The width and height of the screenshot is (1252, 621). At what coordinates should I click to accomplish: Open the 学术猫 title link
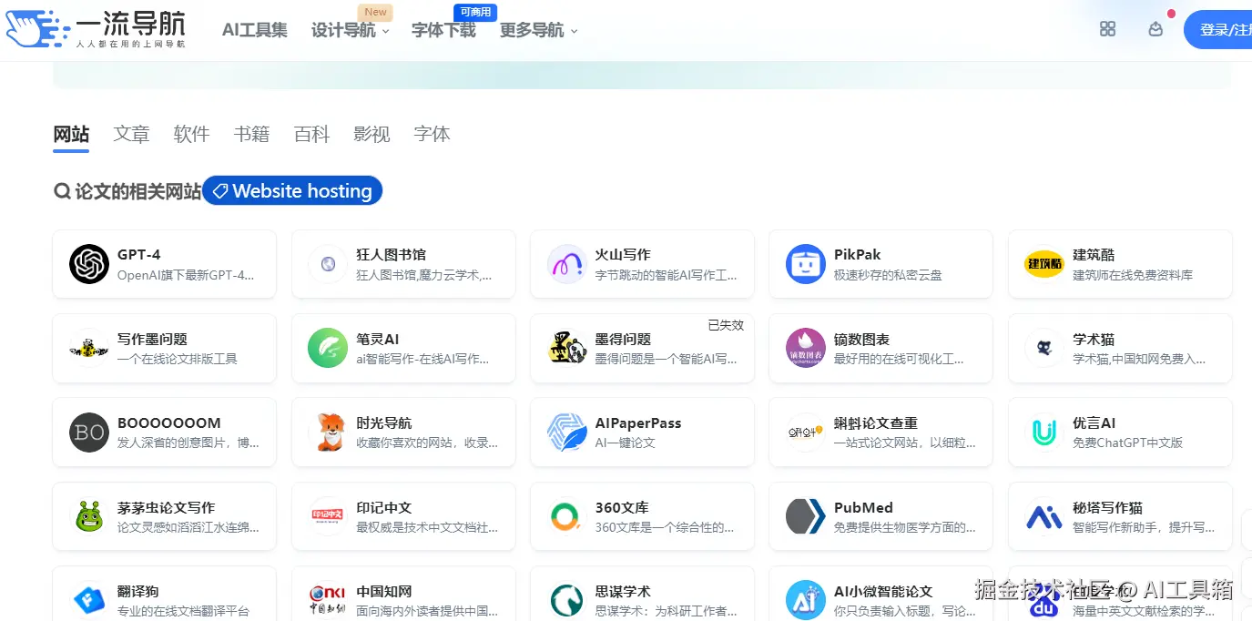click(x=1094, y=339)
